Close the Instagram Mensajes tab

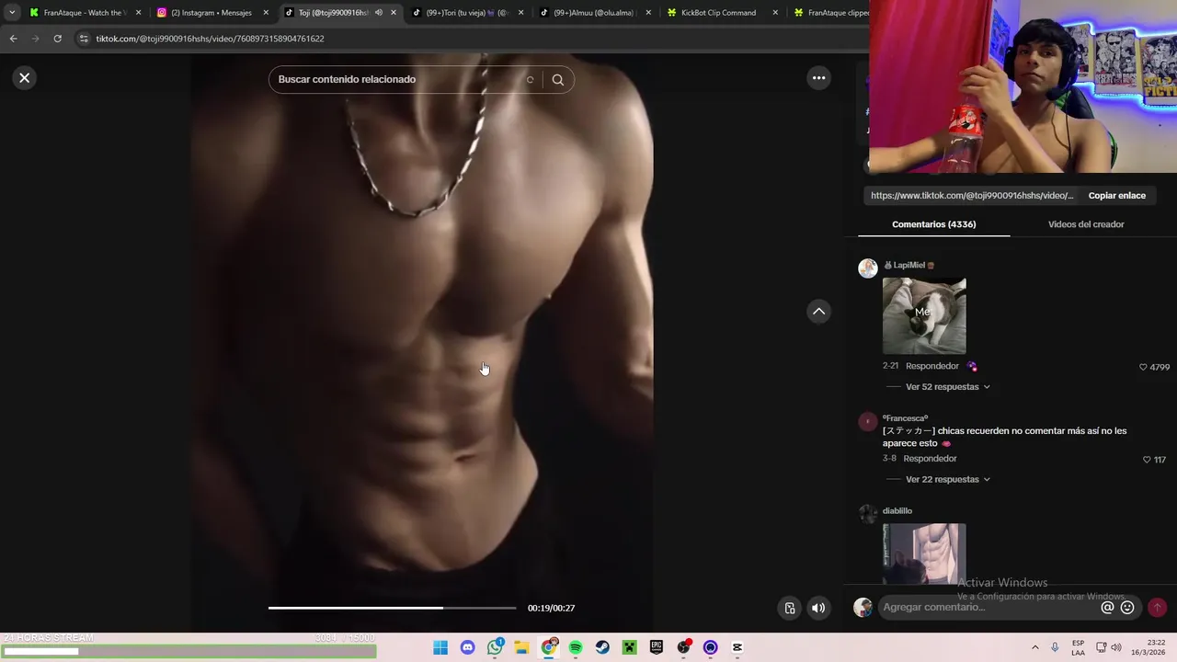point(266,13)
